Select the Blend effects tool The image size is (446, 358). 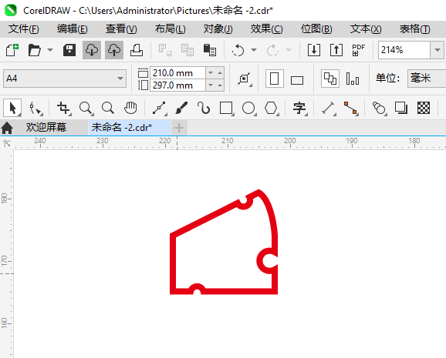coord(379,109)
